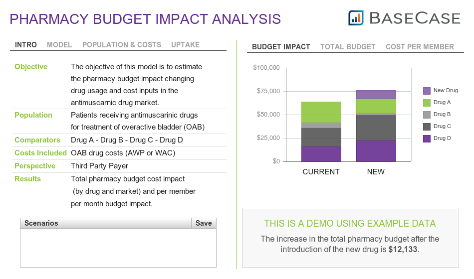This screenshot has height=279, width=474.
Task: Switch to the MODEL tab
Action: tap(59, 45)
